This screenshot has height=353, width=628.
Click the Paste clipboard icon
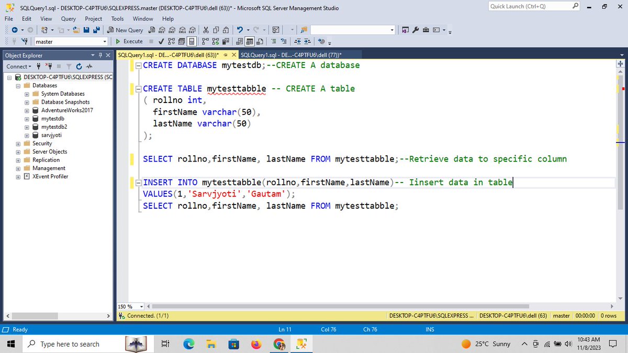[226, 30]
